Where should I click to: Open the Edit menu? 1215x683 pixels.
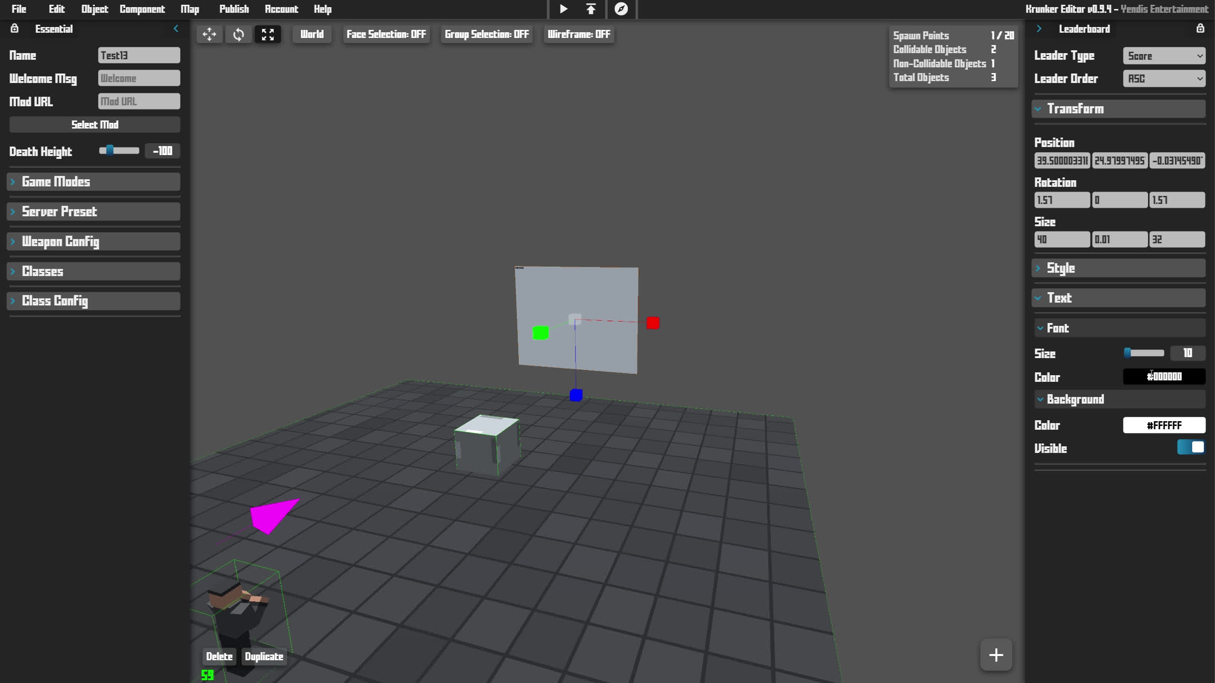point(56,9)
